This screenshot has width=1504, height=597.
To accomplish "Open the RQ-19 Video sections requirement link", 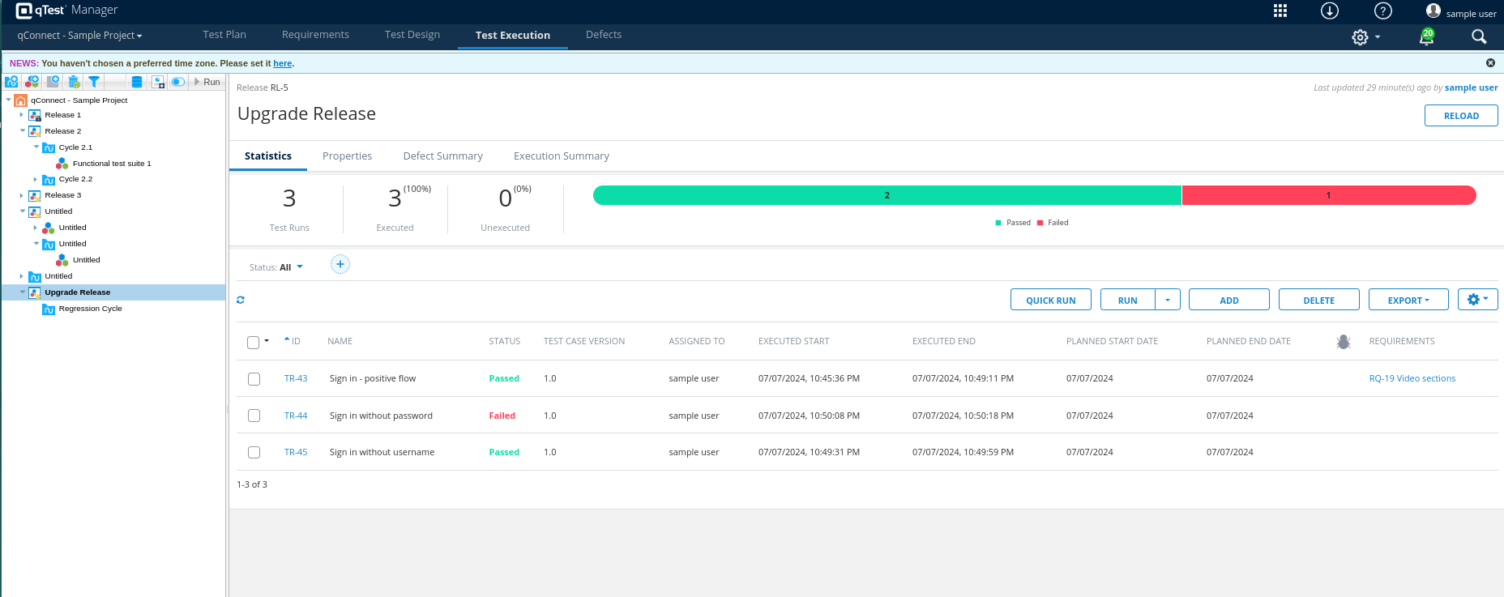I will click(1412, 378).
